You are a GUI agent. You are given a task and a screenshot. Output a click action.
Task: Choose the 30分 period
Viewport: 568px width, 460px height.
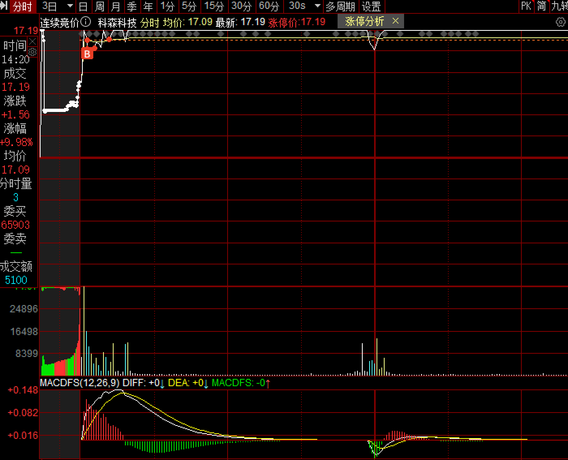241,6
